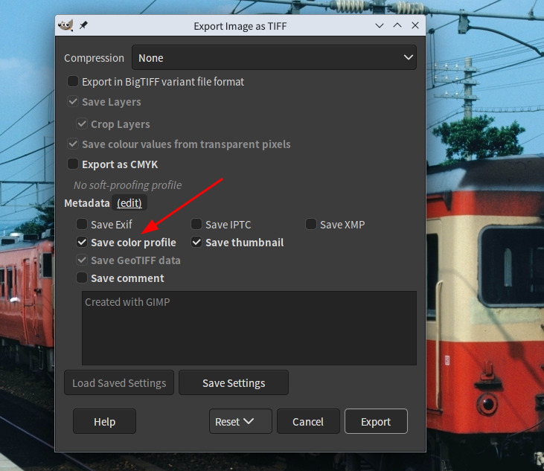Enable the Save Exif checkbox
Viewport: 544px width, 471px height.
click(82, 224)
